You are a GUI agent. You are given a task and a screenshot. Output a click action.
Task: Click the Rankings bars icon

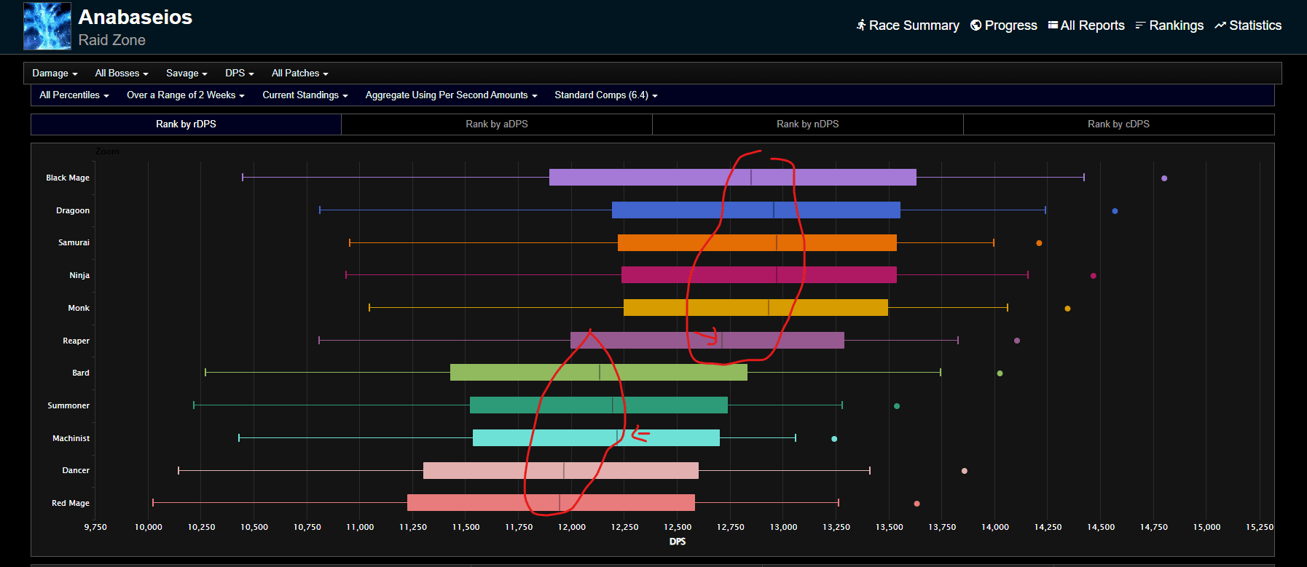[x=1140, y=25]
